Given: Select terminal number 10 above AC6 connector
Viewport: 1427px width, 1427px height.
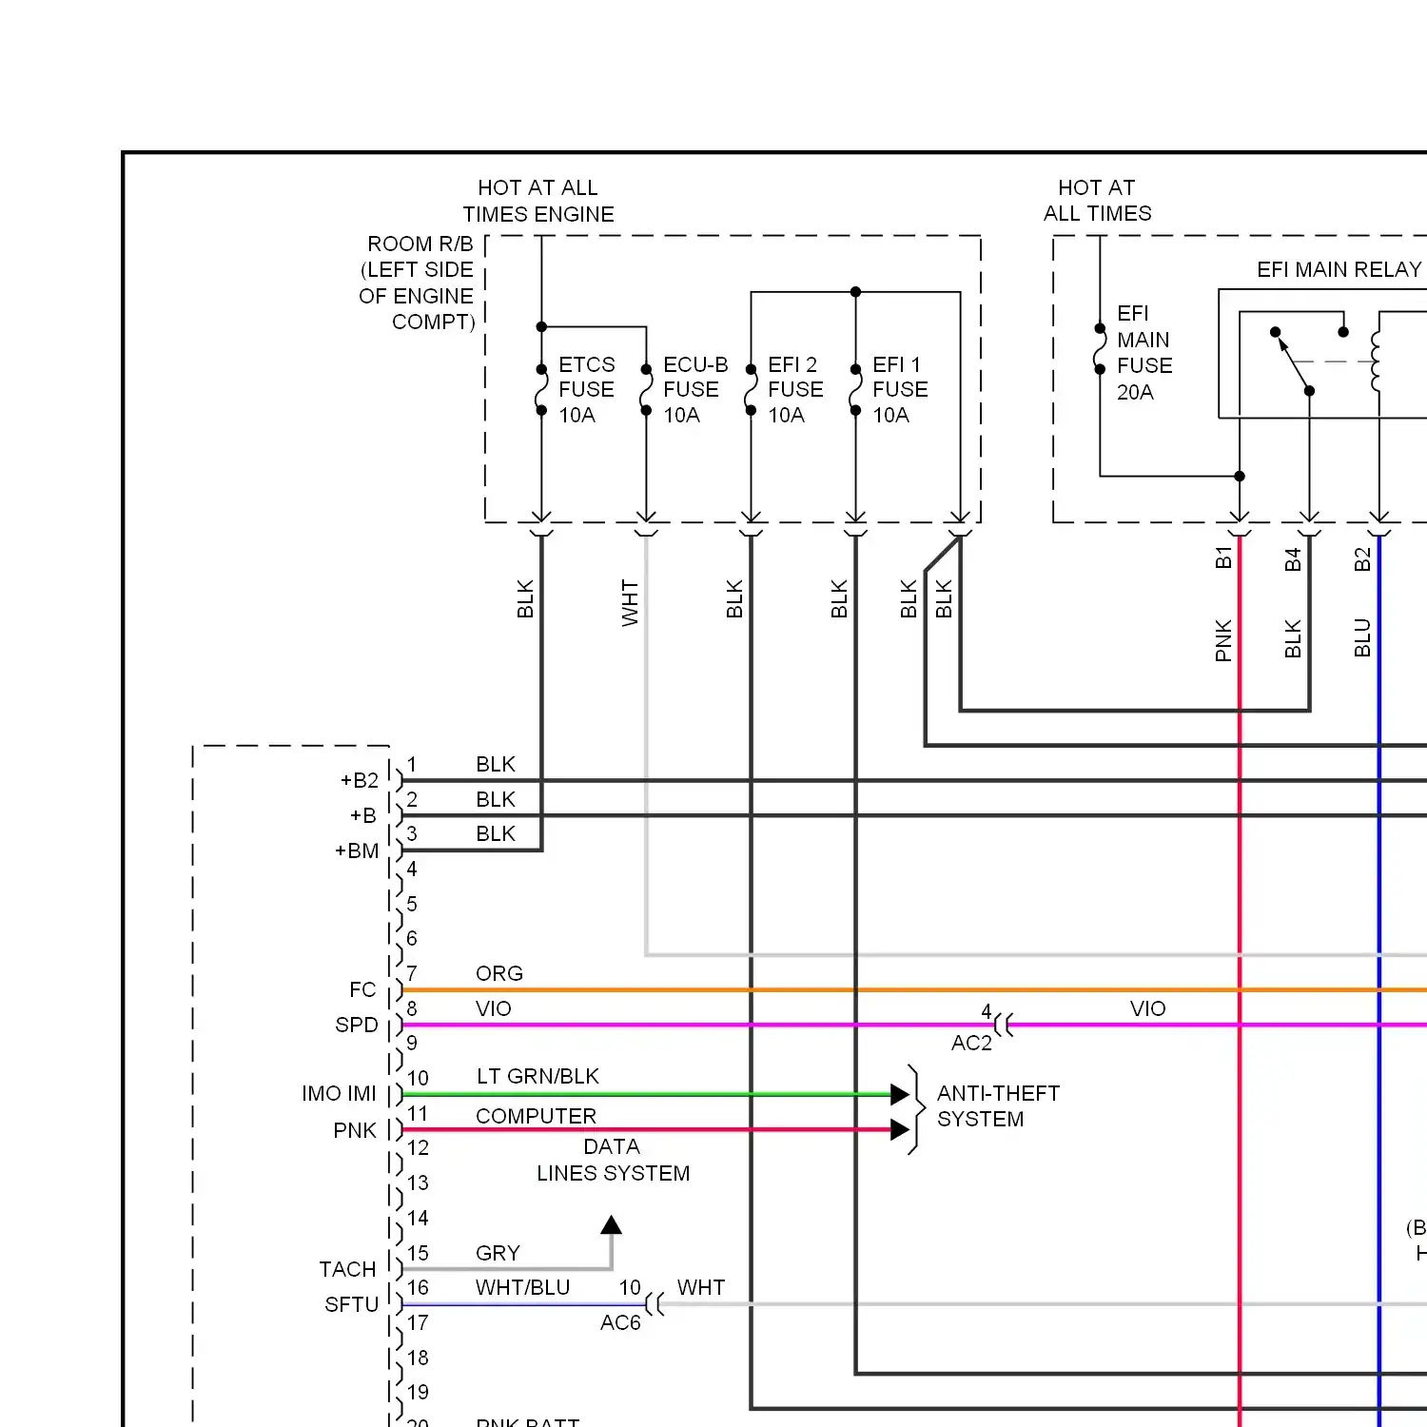Looking at the screenshot, I should coord(630,1287).
